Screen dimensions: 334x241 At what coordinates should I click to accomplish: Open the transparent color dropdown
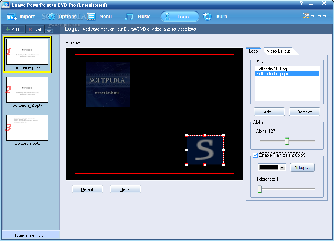click(282, 167)
